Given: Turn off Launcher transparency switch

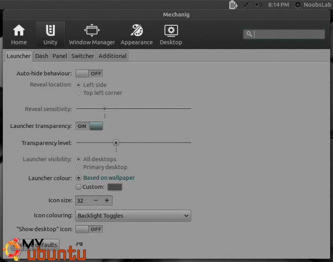Looking at the screenshot, I should point(89,126).
